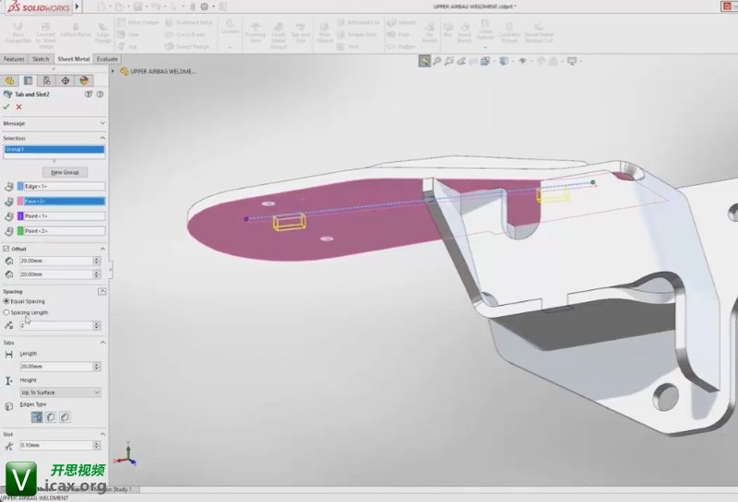
Task: Click the New Group button
Action: tap(64, 172)
